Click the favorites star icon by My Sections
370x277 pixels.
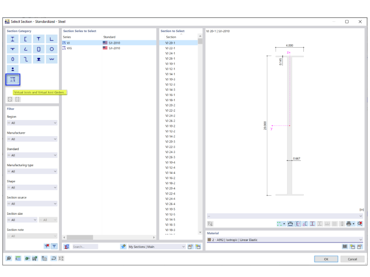[123, 246]
